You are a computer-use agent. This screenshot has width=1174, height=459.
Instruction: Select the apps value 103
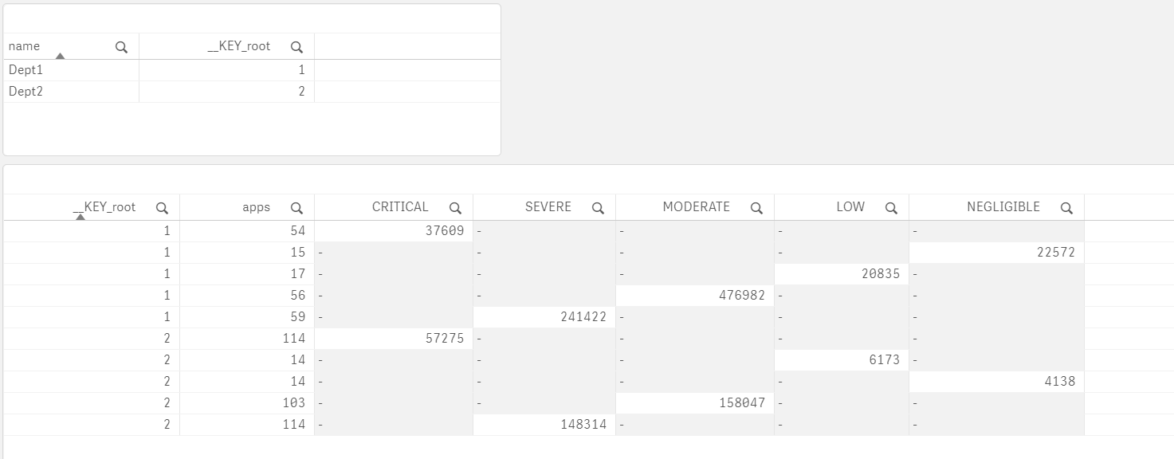[292, 403]
